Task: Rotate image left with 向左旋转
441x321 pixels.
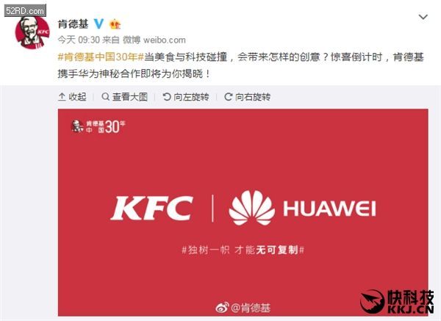Action: point(186,97)
